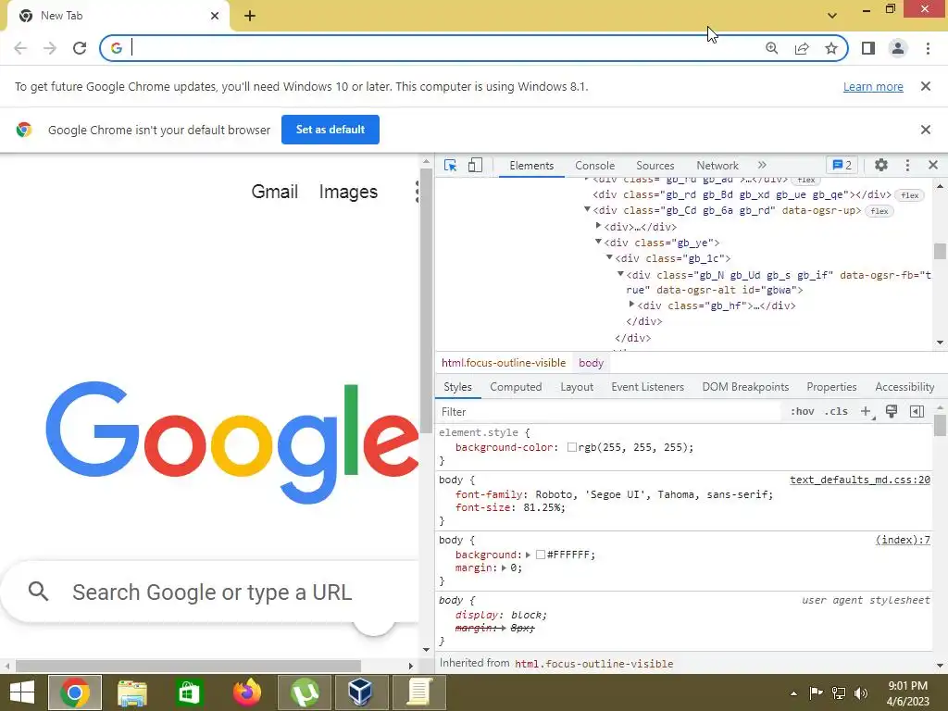Switch to the Console tab
Viewport: 948px width, 711px height.
[594, 166]
